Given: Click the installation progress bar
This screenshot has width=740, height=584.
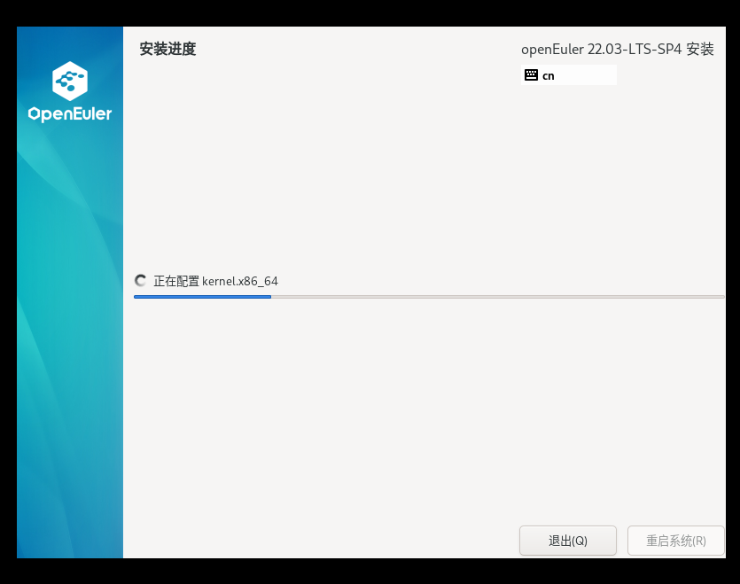Looking at the screenshot, I should click(429, 297).
